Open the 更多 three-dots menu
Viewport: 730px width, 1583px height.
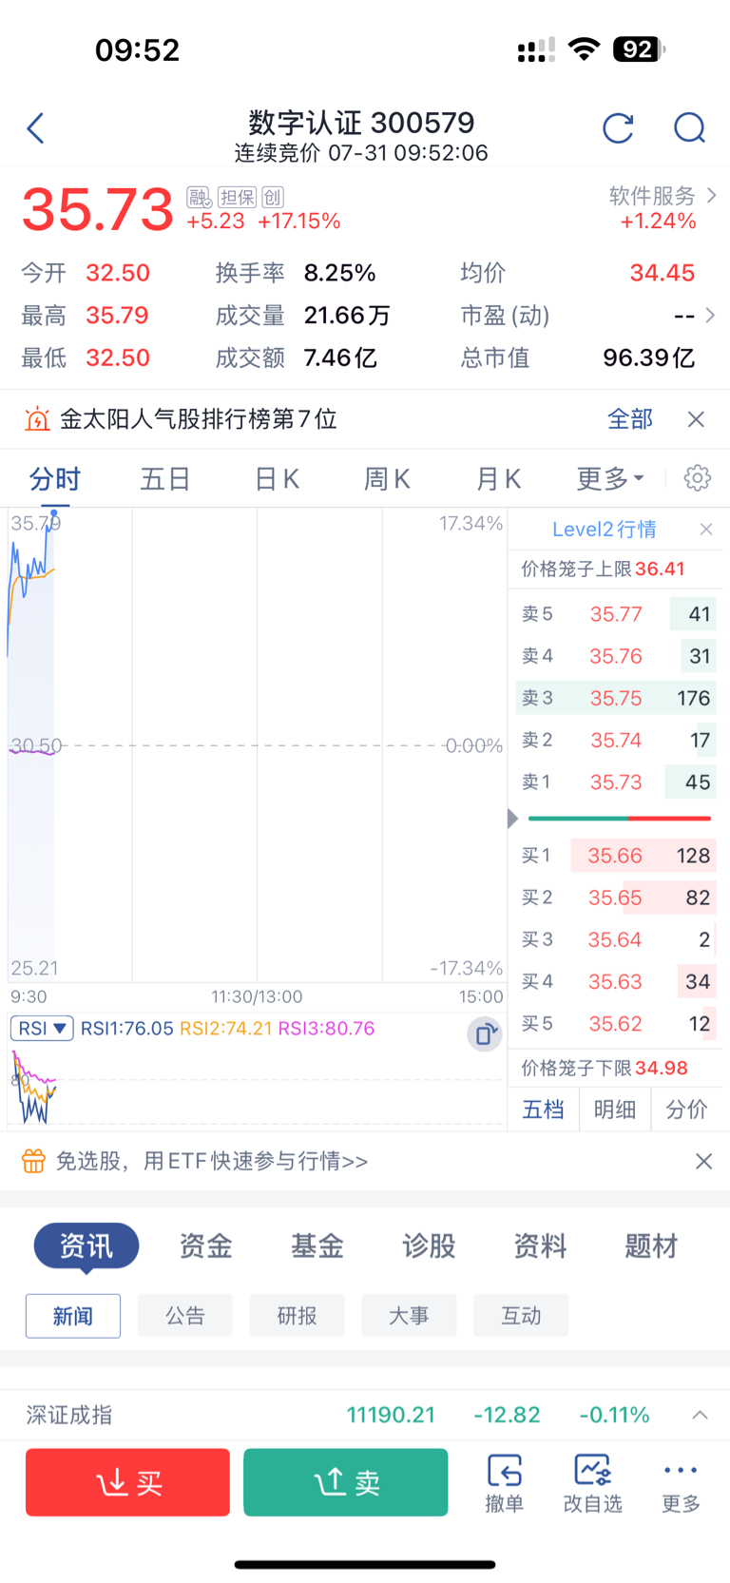tap(681, 1483)
